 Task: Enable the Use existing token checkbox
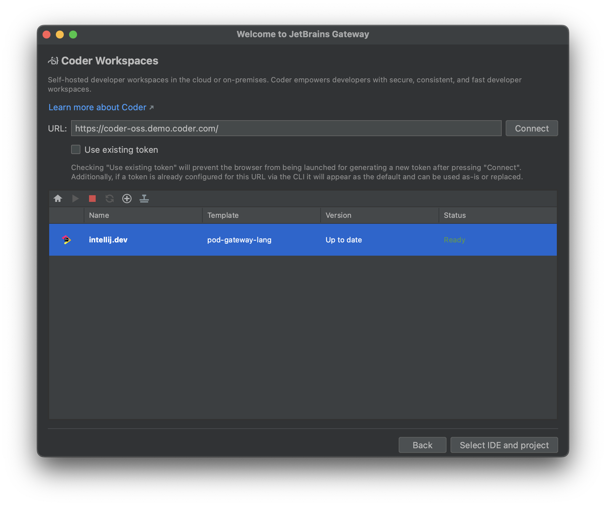(x=76, y=149)
